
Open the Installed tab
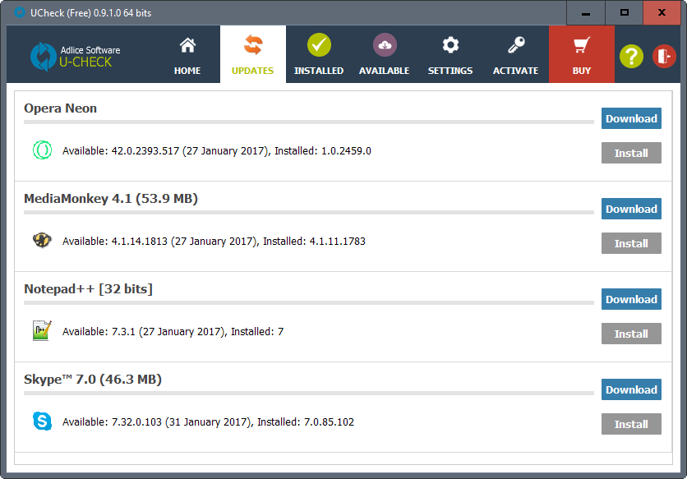point(319,54)
